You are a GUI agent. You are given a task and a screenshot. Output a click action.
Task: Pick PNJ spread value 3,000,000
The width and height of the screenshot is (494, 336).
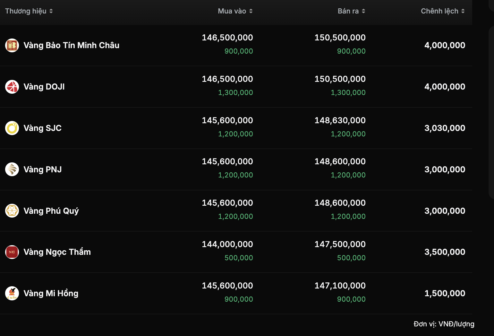(x=445, y=169)
